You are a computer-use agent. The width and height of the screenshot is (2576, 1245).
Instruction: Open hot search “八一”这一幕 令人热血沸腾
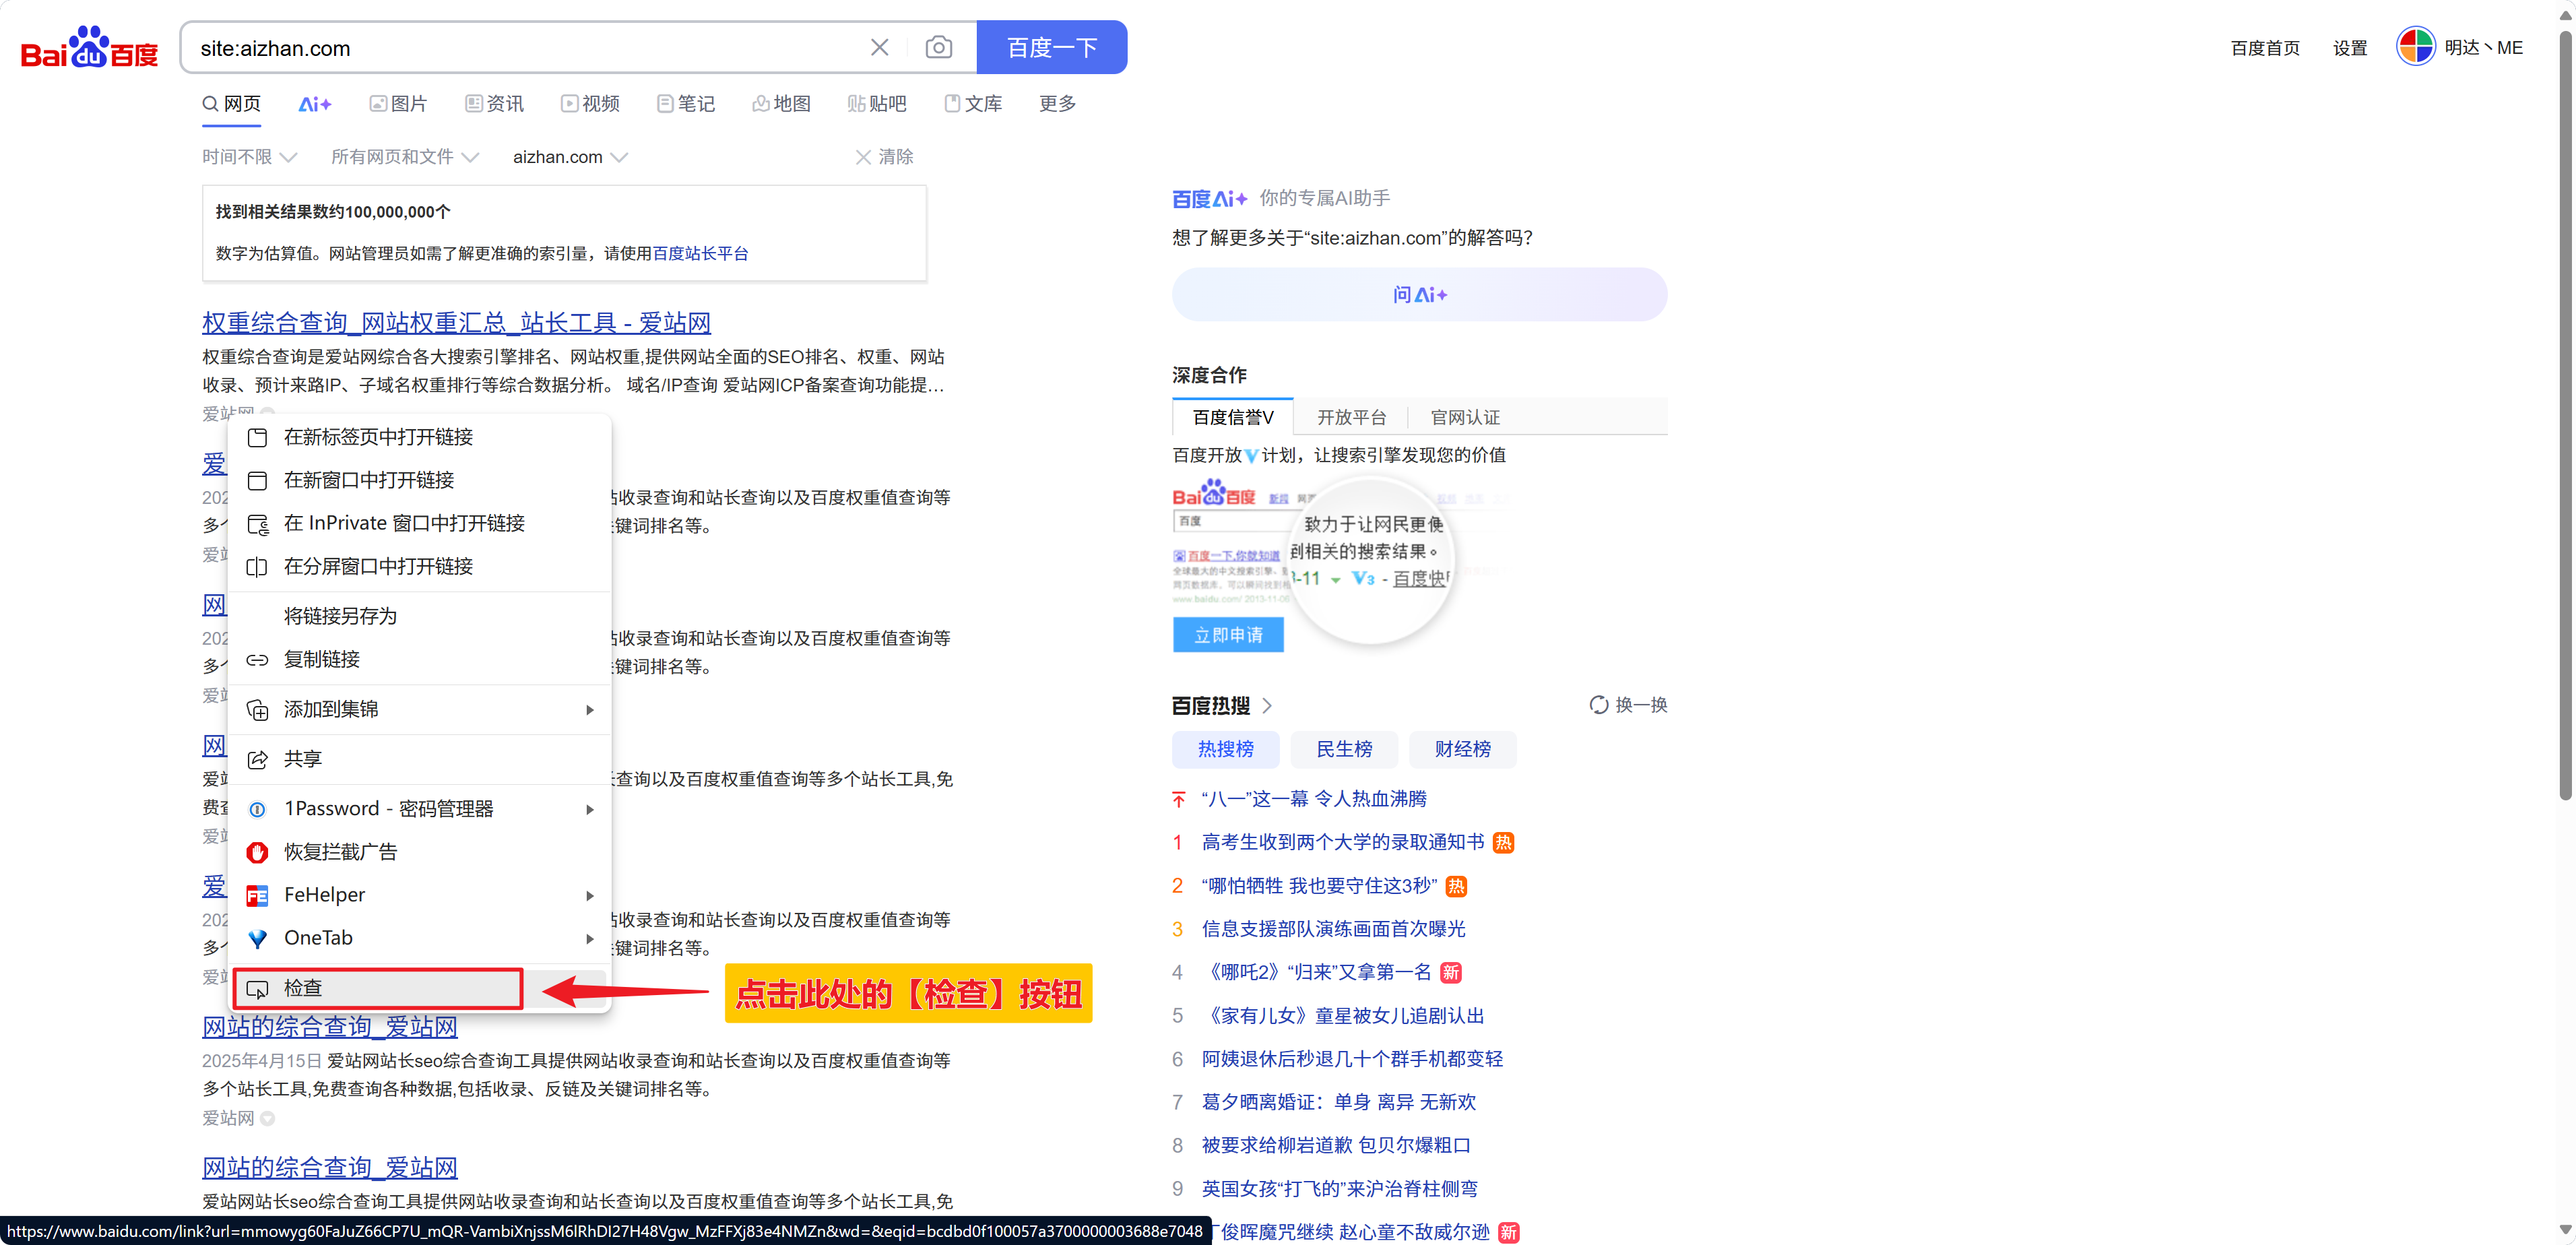point(1313,799)
